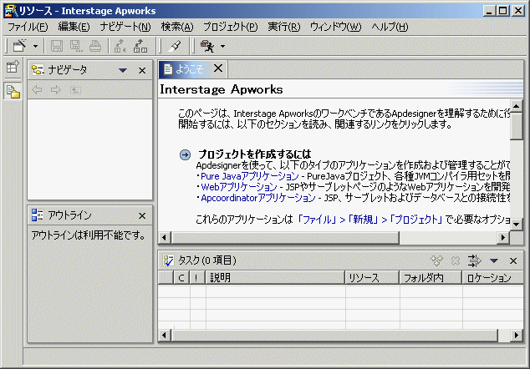This screenshot has height=369, width=530.
Task: Open the プロジェクト(P) menu
Action: pos(230,27)
